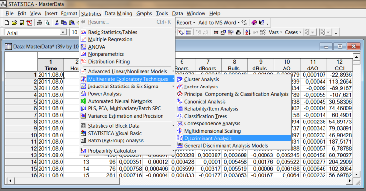Screen dimensions: 366x191
Task: Open the STATISTICA help book icon
Action: [254, 22]
